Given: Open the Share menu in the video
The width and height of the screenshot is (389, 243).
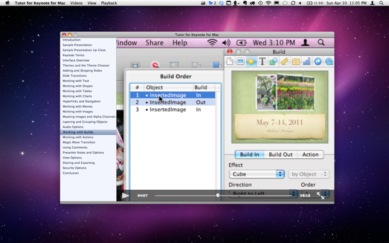Looking at the screenshot, I should (x=154, y=43).
